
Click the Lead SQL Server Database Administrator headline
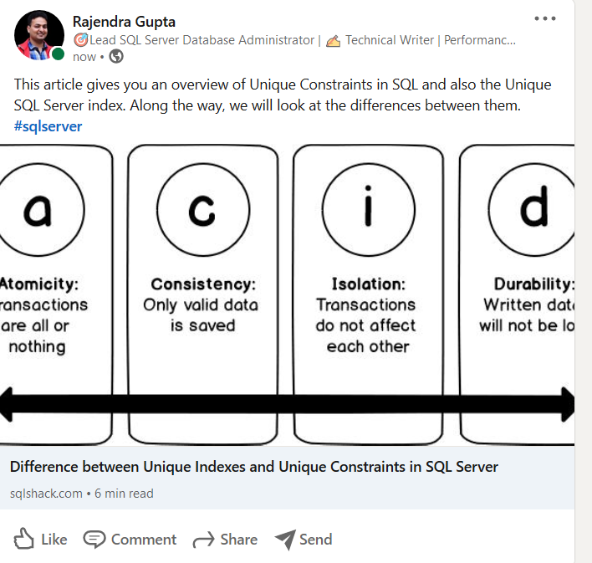pyautogui.click(x=201, y=39)
